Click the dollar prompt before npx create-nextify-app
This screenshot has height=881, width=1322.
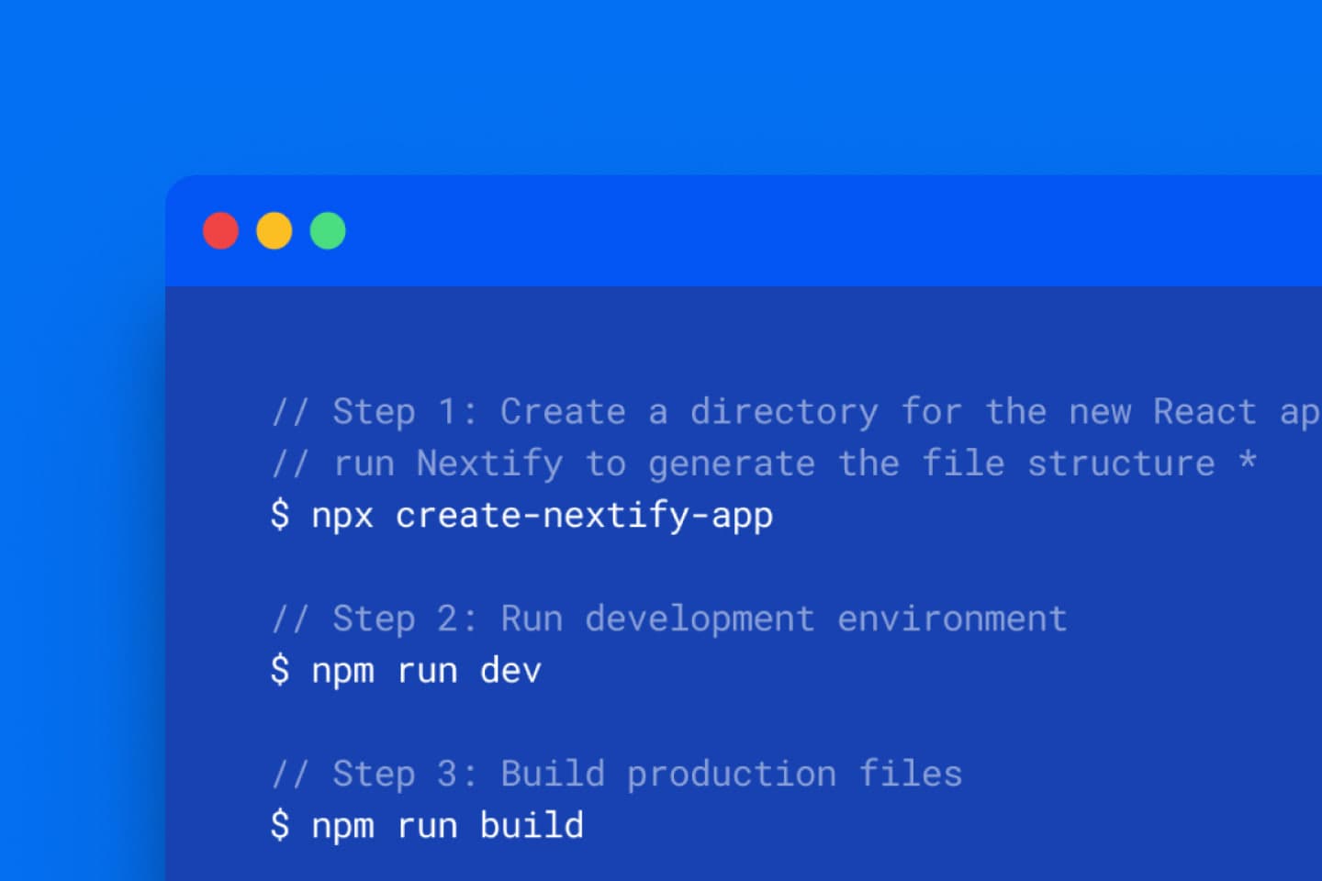[x=282, y=516]
